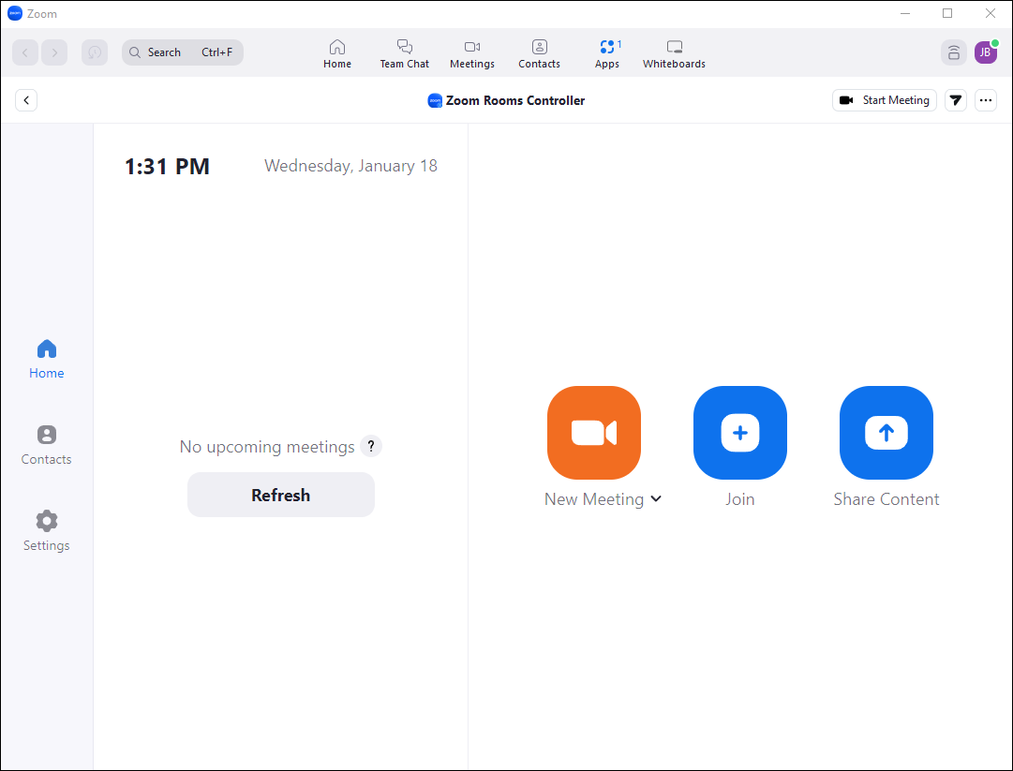
Task: Click the Zoom Rooms pairing icon
Action: (x=954, y=52)
